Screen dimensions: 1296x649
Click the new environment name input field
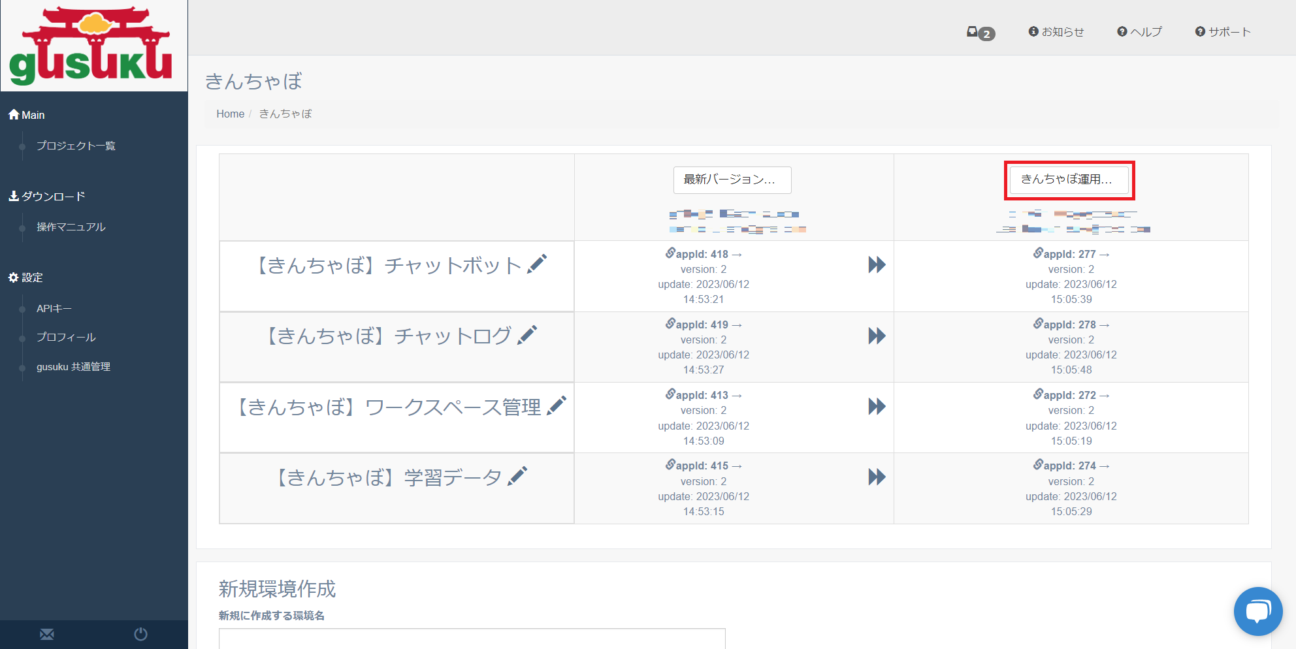pyautogui.click(x=472, y=639)
